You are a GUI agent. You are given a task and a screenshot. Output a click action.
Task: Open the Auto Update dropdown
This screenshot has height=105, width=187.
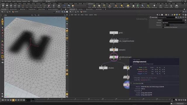180,104
